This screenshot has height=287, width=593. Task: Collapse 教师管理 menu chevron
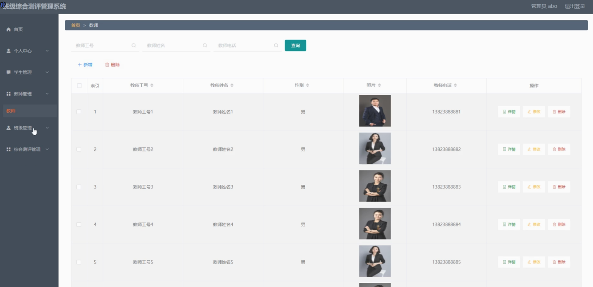tap(47, 94)
